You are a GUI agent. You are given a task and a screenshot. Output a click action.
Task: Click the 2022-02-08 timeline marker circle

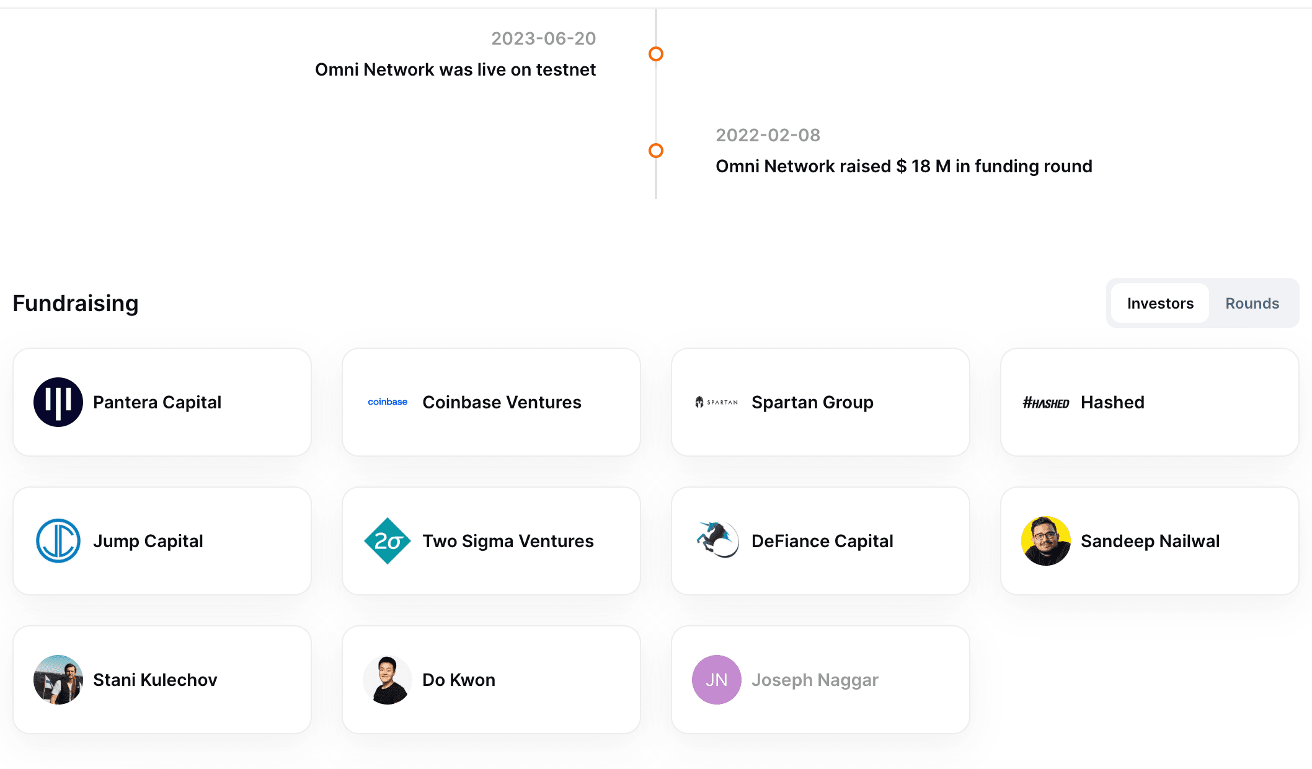coord(656,151)
